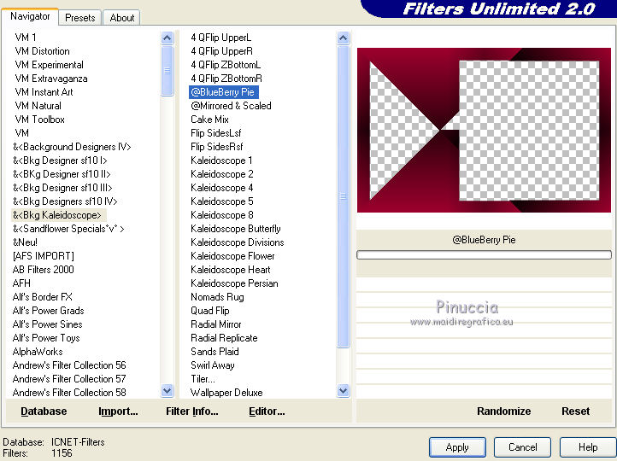Select [AFS IMPORT] category
This screenshot has height=461, width=617.
pyautogui.click(x=44, y=256)
